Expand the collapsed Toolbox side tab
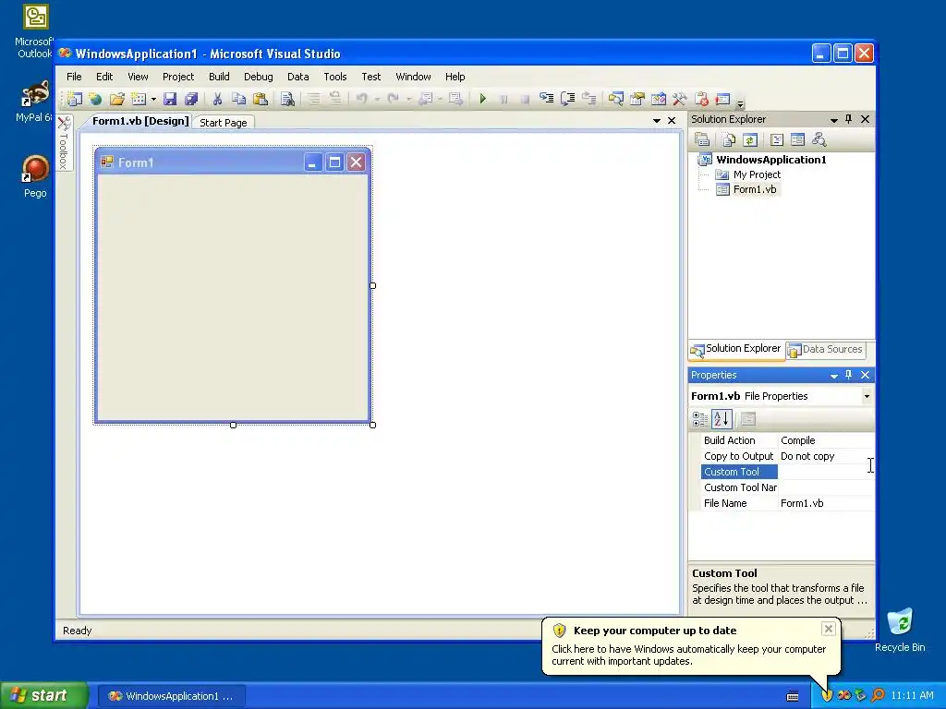The height and width of the screenshot is (709, 946). (x=64, y=142)
